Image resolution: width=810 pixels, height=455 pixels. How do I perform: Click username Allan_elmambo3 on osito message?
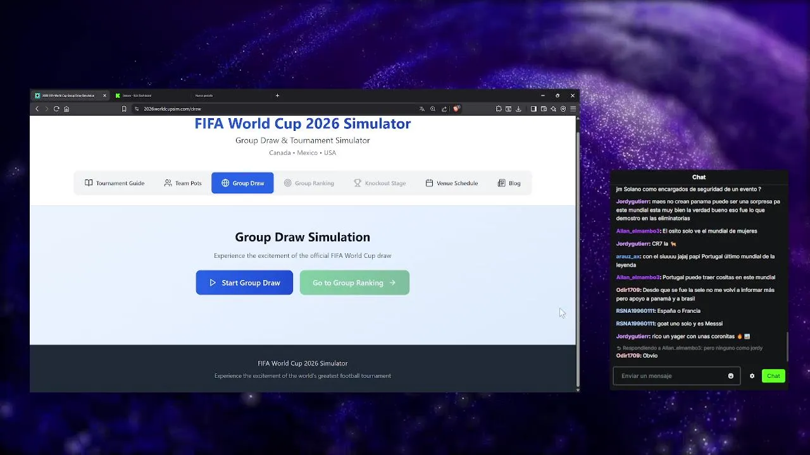coord(638,231)
